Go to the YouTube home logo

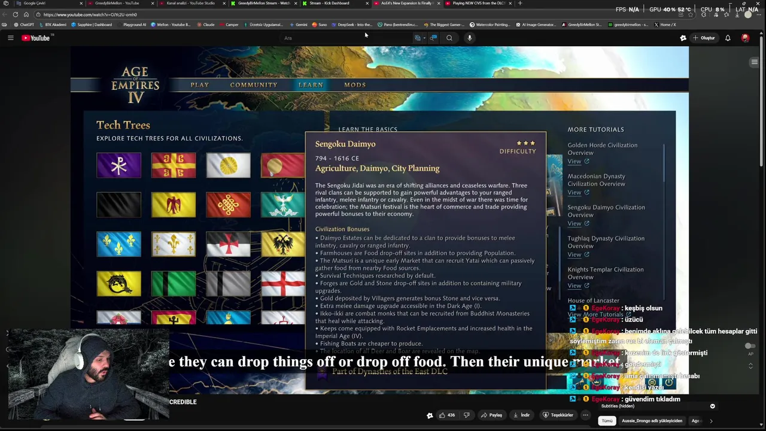pyautogui.click(x=36, y=38)
